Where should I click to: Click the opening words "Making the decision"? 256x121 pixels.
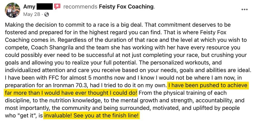click(28, 25)
